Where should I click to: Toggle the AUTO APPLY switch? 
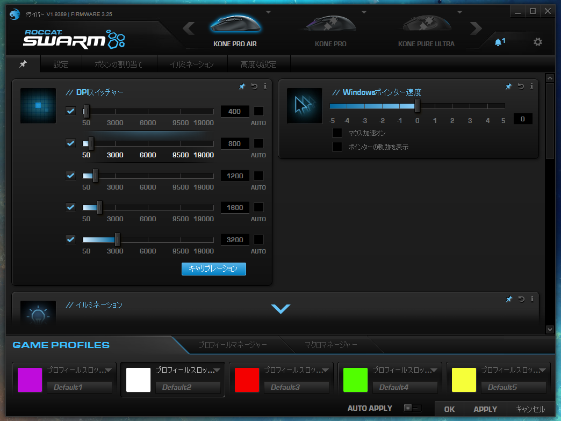click(x=413, y=408)
